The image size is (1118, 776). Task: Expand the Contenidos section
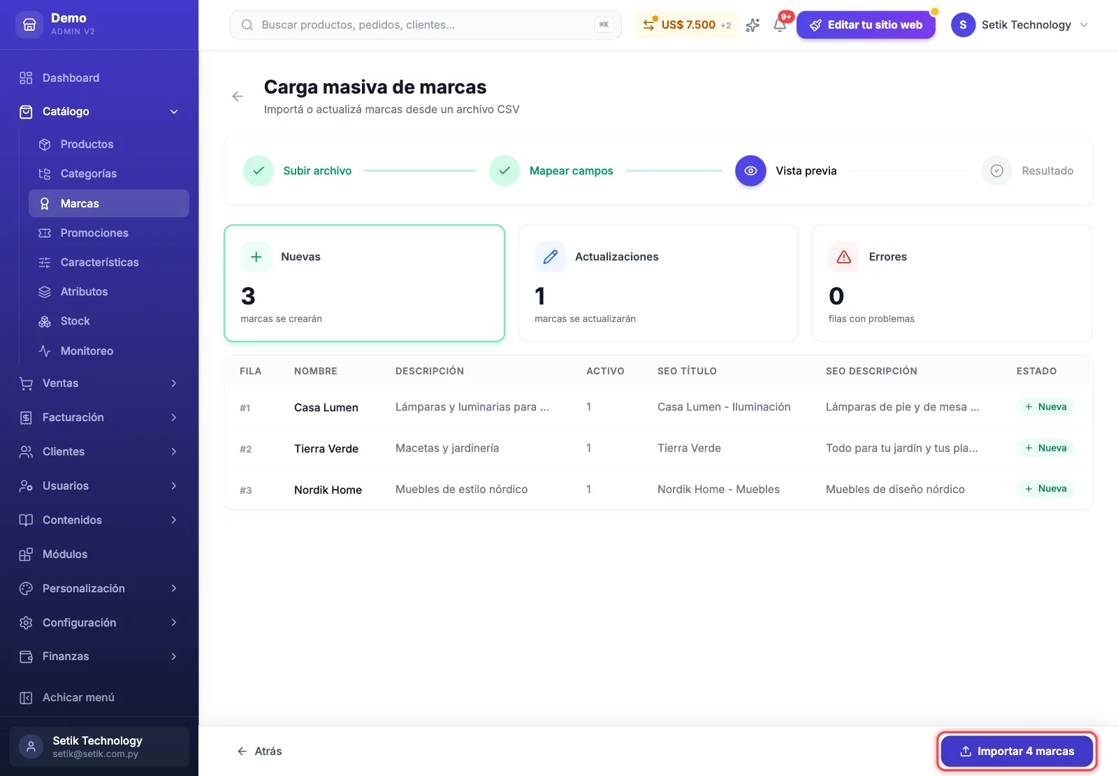tap(99, 520)
